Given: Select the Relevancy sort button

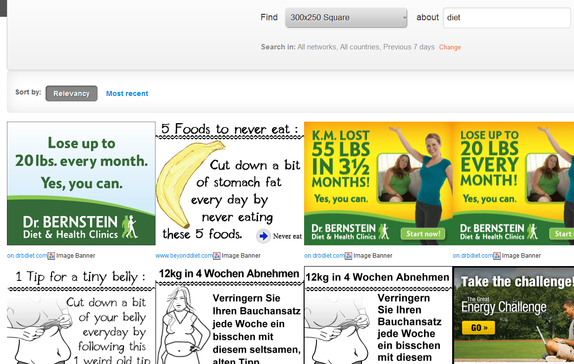Looking at the screenshot, I should pyautogui.click(x=71, y=93).
